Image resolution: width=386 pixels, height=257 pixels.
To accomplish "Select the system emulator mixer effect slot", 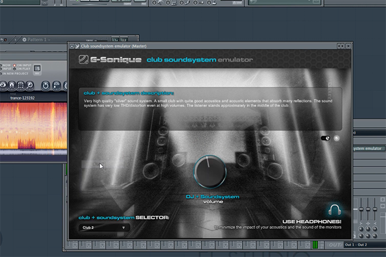I will [368, 148].
